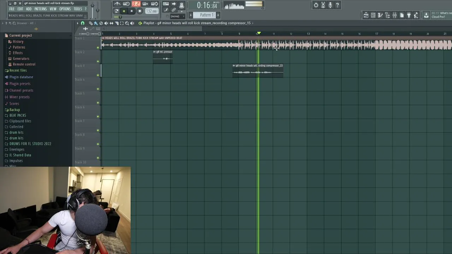Image resolution: width=452 pixels, height=254 pixels.
Task: Show the Channel rack icon
Action: 373,15
